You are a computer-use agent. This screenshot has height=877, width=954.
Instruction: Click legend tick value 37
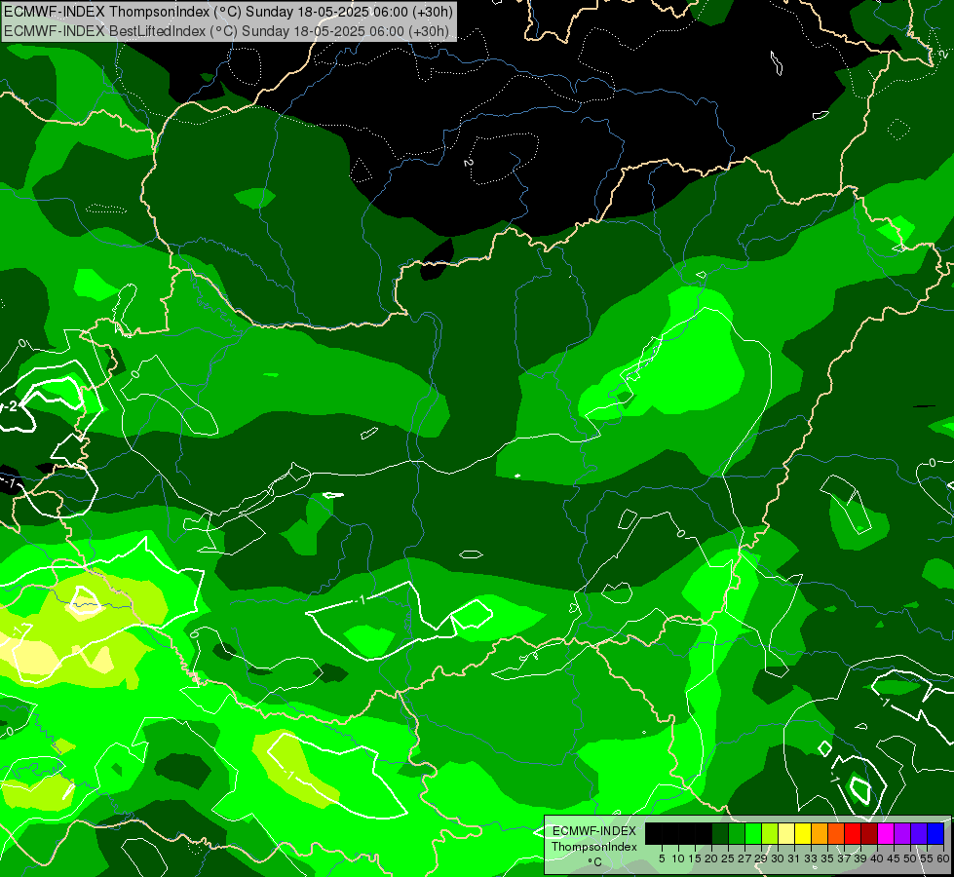(844, 858)
